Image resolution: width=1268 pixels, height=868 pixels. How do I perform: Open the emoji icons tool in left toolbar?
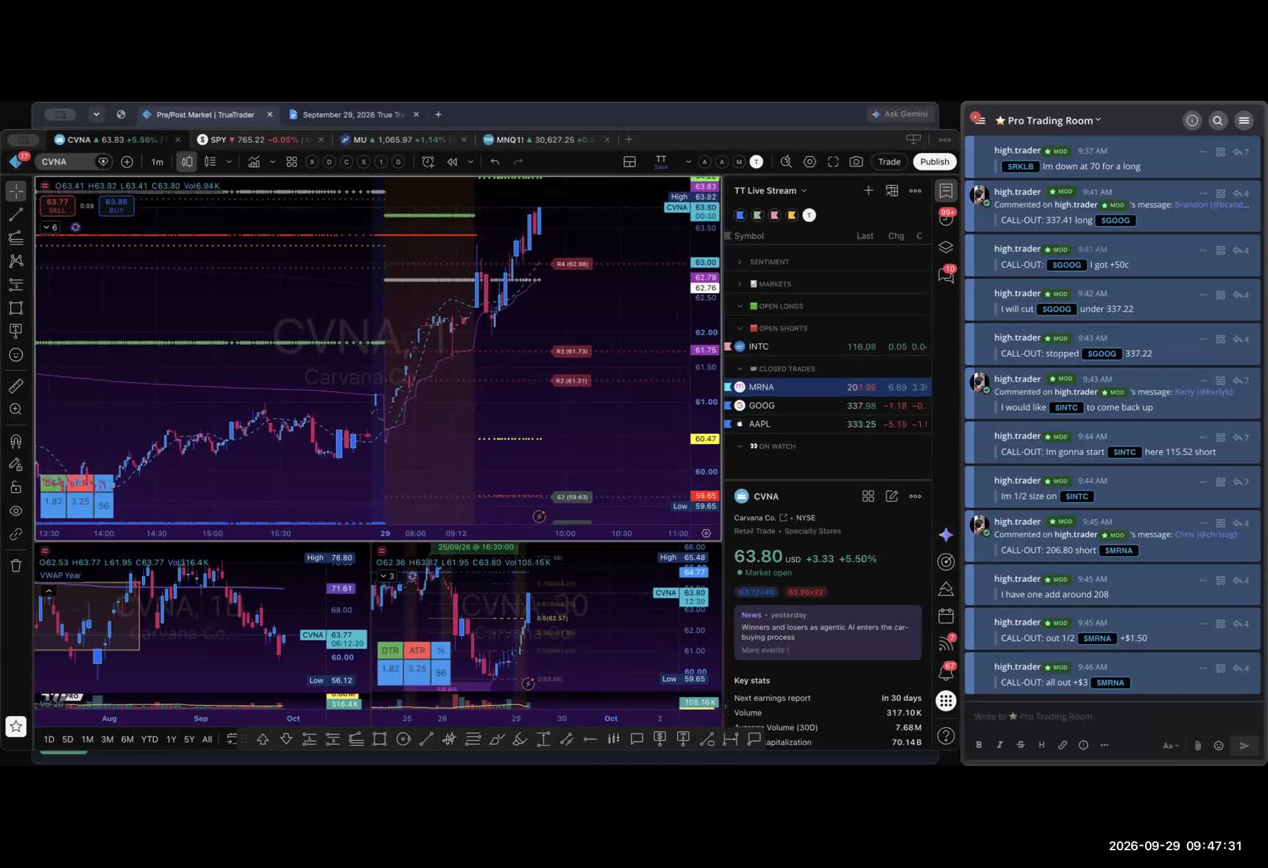(16, 355)
